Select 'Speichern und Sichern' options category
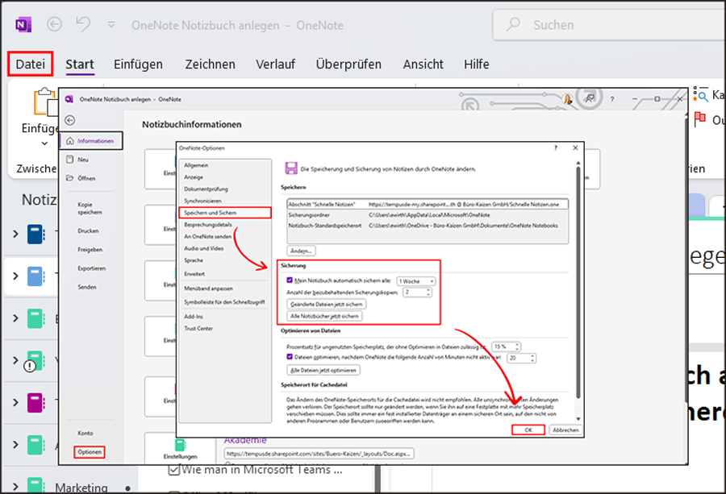Screen dimensions: 726x494 (225, 213)
